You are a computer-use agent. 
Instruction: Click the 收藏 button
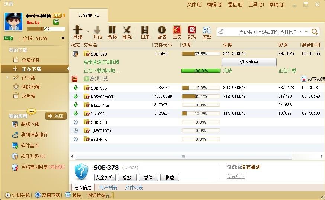(169, 177)
